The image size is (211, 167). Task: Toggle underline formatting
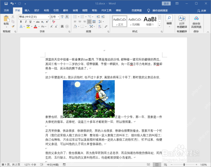30,22
